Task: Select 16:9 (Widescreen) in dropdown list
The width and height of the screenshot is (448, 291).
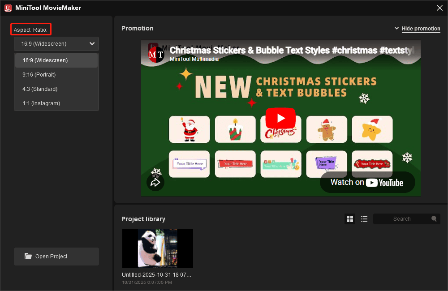Action: (x=56, y=60)
